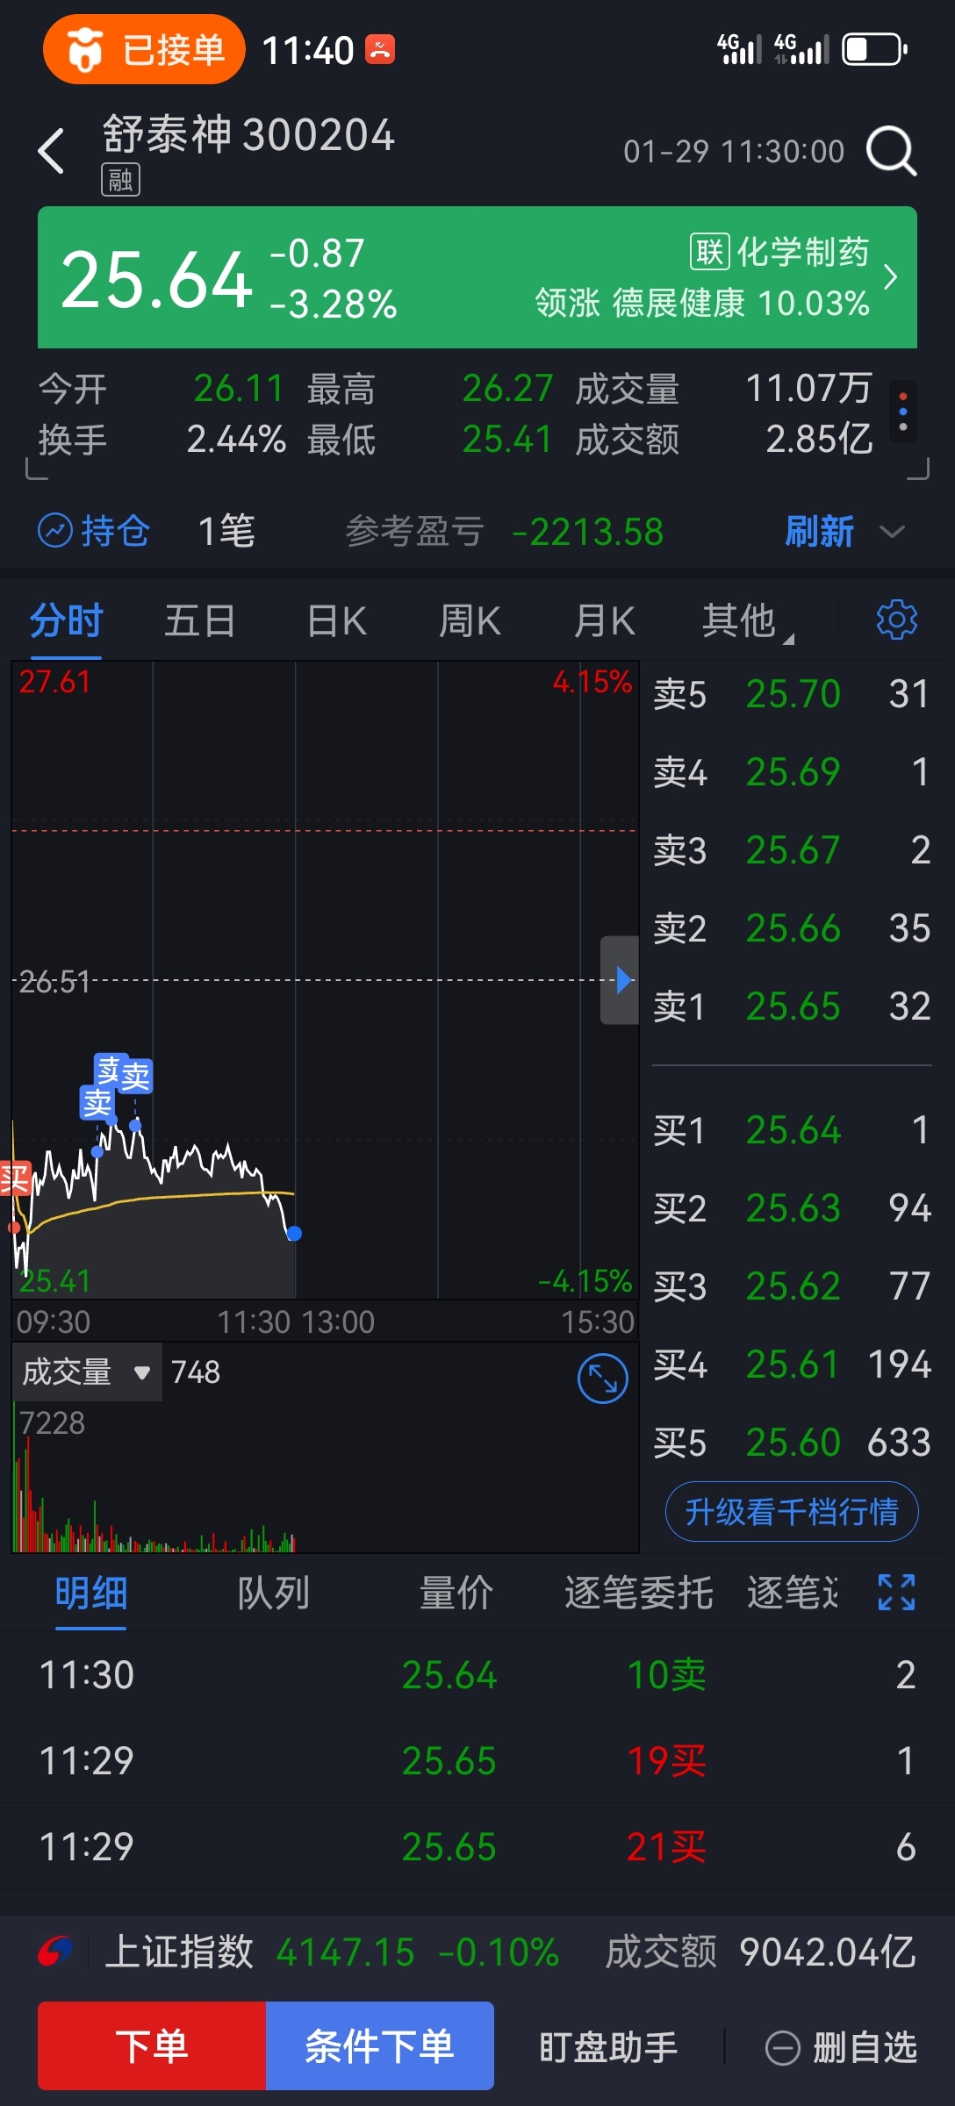
Task: Tap the green 25.64 price banner
Action: coord(477,277)
